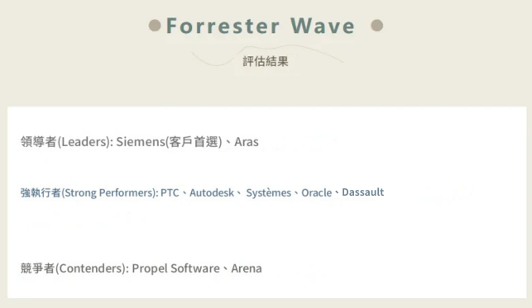Click the Autodesk vendor name
Image resolution: width=532 pixels, height=308 pixels.
pos(212,193)
